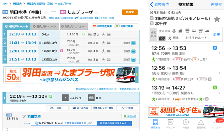Tap the green 楽 badge on 13:19⇒14:27 result
The image size is (224, 131).
point(215,87)
